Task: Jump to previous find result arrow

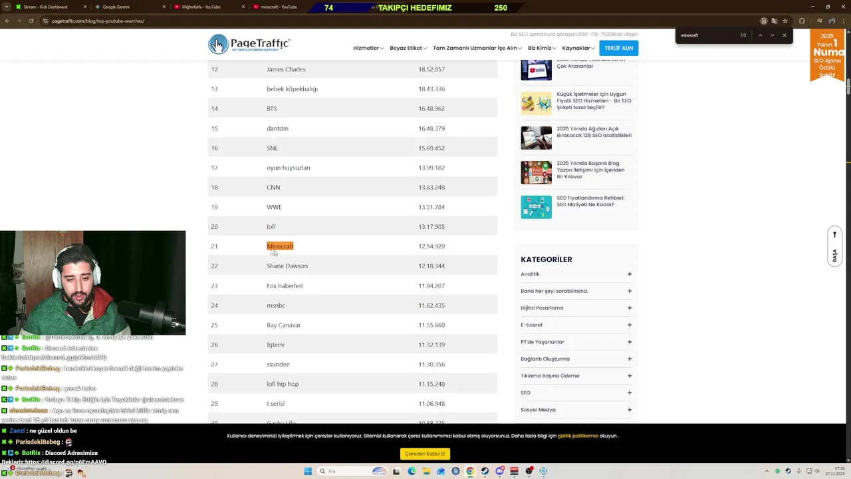Action: [760, 35]
